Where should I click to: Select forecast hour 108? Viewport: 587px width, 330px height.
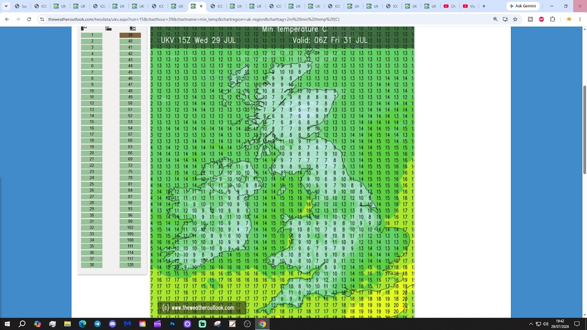click(130, 240)
